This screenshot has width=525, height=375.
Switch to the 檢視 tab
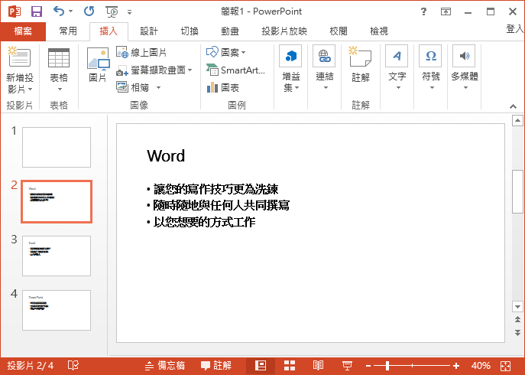pos(379,31)
